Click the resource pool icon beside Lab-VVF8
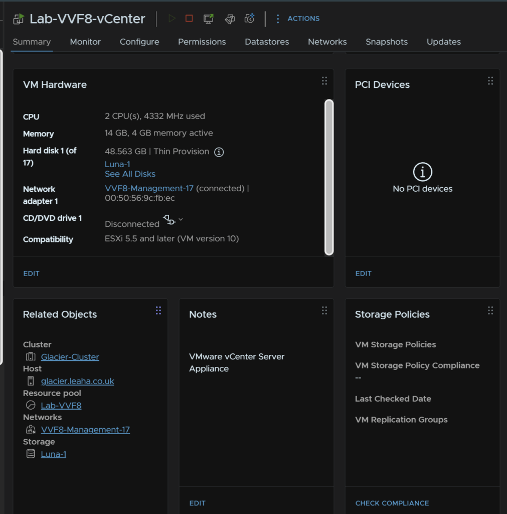This screenshot has width=507, height=514. pyautogui.click(x=31, y=405)
